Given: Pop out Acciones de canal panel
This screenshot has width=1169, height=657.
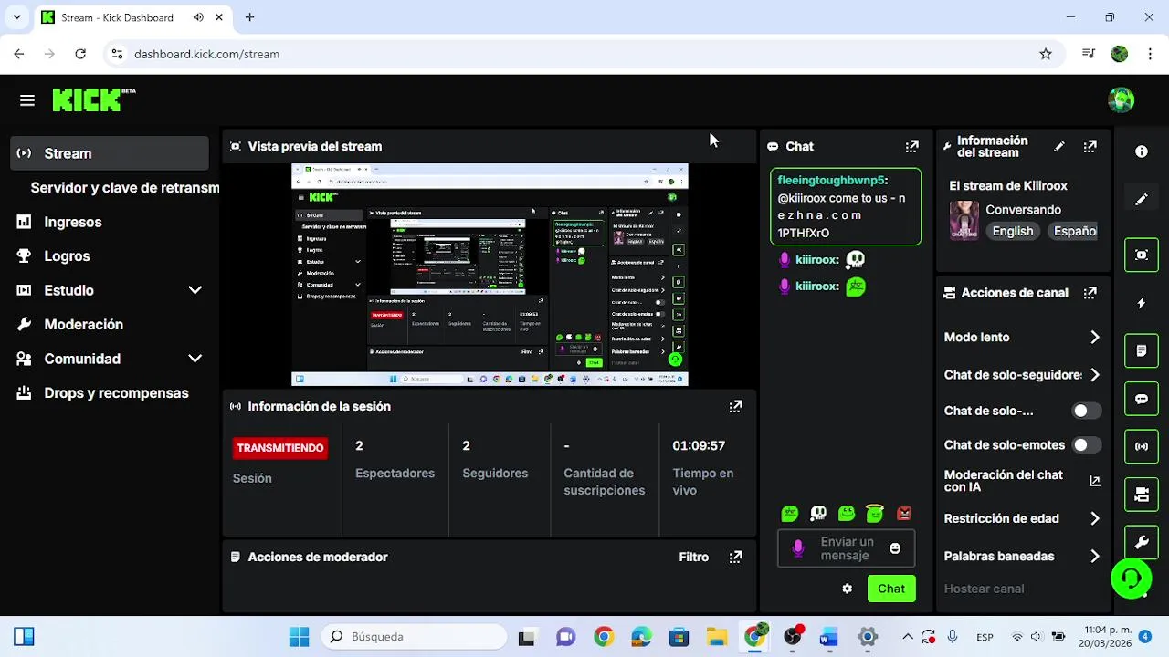Looking at the screenshot, I should (x=1090, y=293).
